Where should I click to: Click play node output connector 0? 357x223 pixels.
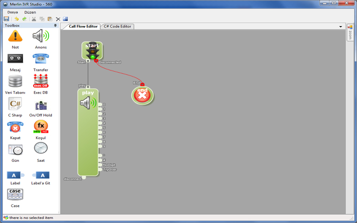click(x=100, y=105)
